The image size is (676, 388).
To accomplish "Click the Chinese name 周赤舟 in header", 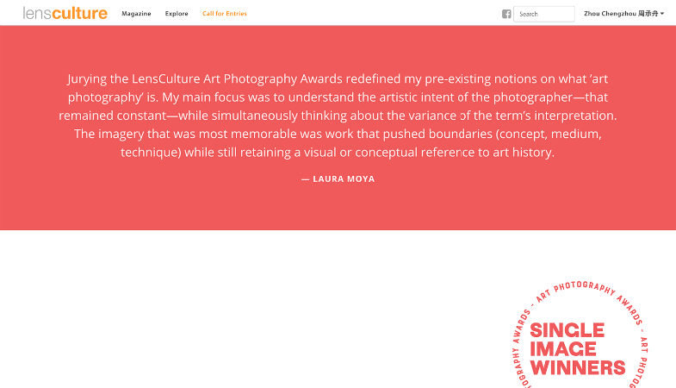I will click(x=648, y=14).
